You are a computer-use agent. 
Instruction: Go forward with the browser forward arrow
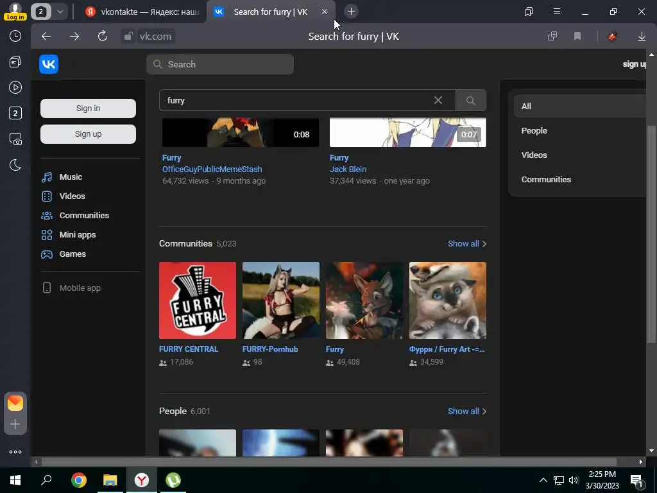(74, 37)
